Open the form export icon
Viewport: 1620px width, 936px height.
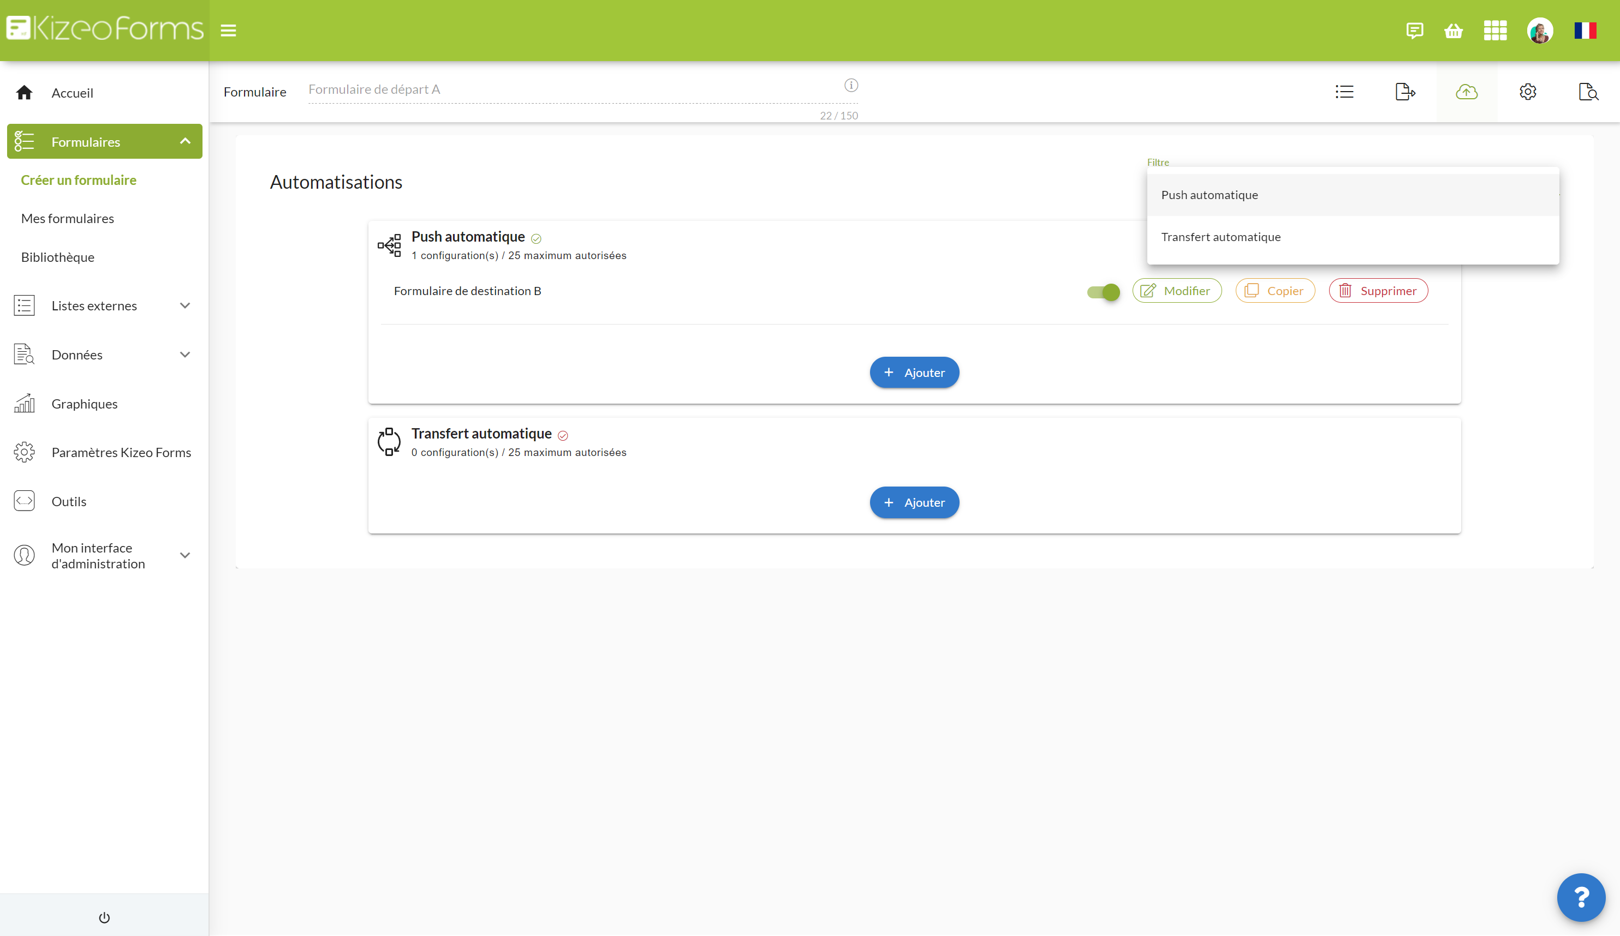pyautogui.click(x=1405, y=92)
